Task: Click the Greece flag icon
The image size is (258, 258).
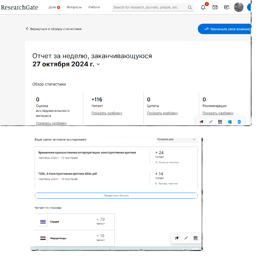Action: (43, 222)
